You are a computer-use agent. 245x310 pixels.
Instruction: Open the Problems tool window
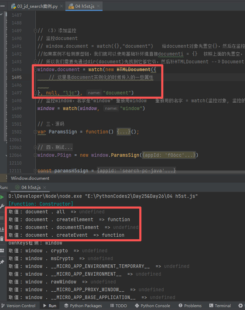point(190,306)
